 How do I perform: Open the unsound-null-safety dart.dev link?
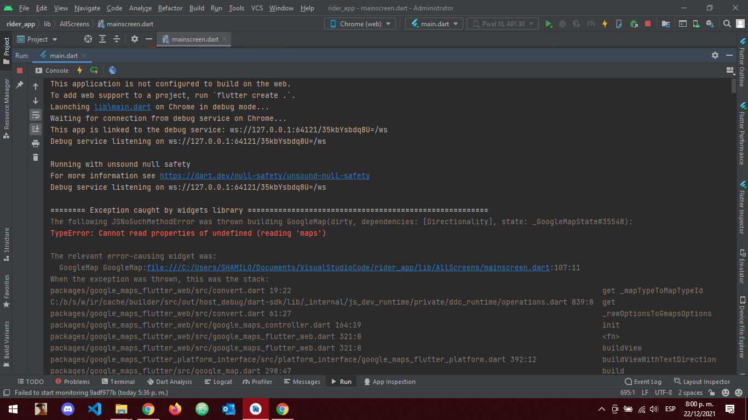(x=264, y=176)
